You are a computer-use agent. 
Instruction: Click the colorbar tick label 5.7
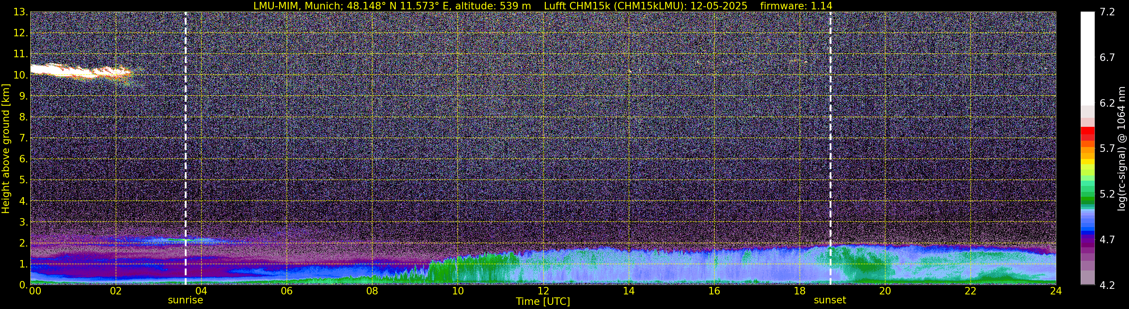coord(1107,149)
